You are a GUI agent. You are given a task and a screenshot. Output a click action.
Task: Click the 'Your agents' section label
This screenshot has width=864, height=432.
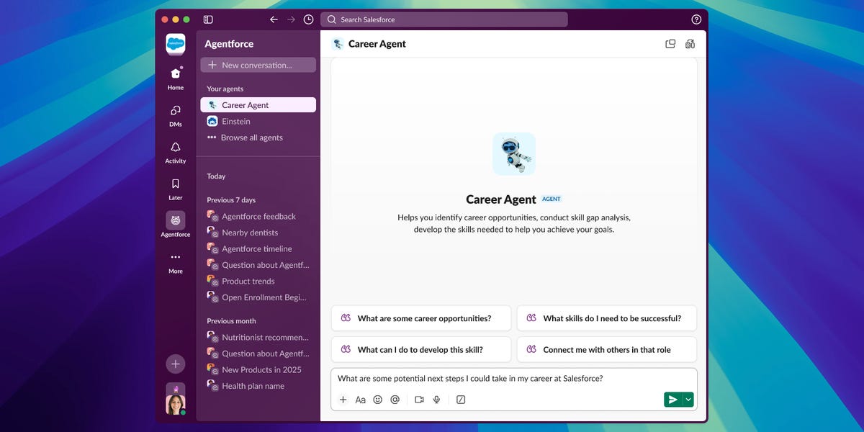click(225, 89)
